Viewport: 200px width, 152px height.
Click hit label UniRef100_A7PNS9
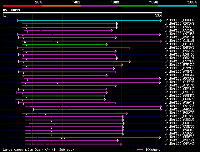(179, 68)
